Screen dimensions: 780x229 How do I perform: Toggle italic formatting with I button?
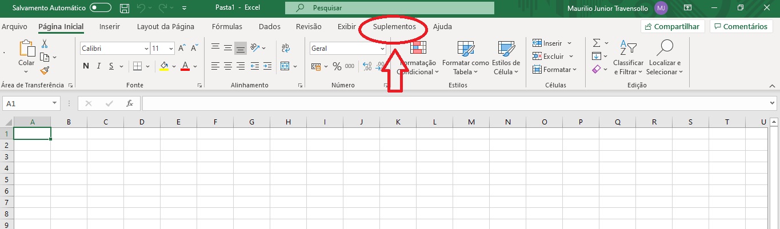tap(99, 66)
